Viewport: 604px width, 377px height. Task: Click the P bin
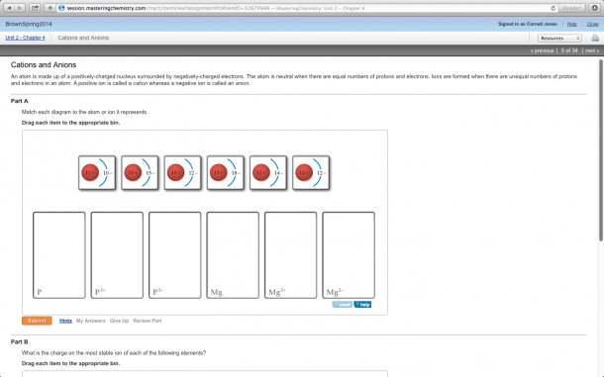coord(59,255)
